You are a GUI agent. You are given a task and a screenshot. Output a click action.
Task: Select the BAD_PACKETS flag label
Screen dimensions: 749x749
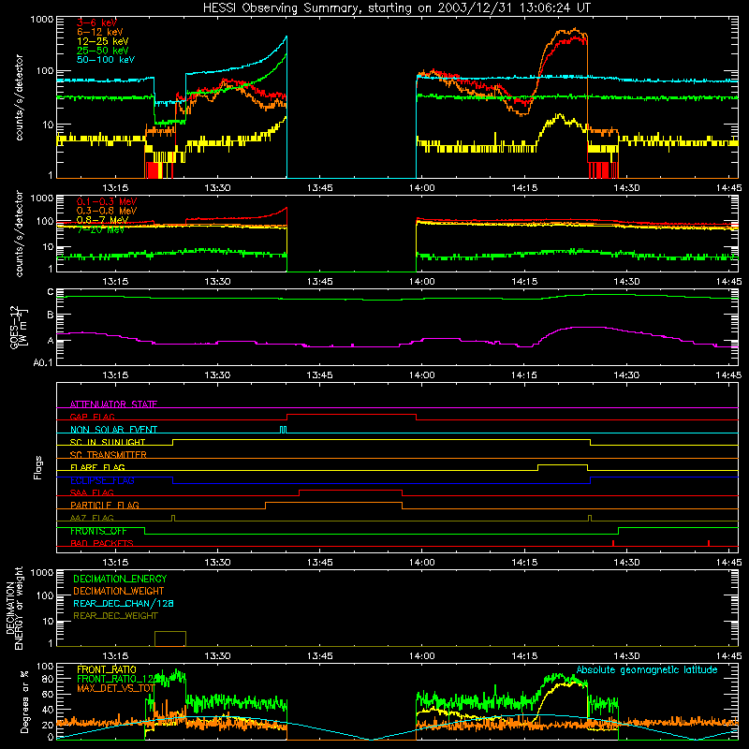[x=102, y=543]
